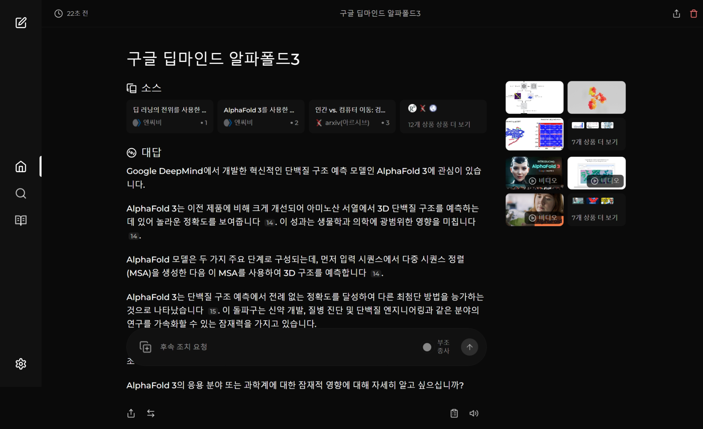Open arxiv source card 3 '인간 vs. 컴퓨터 이동'

[352, 116]
